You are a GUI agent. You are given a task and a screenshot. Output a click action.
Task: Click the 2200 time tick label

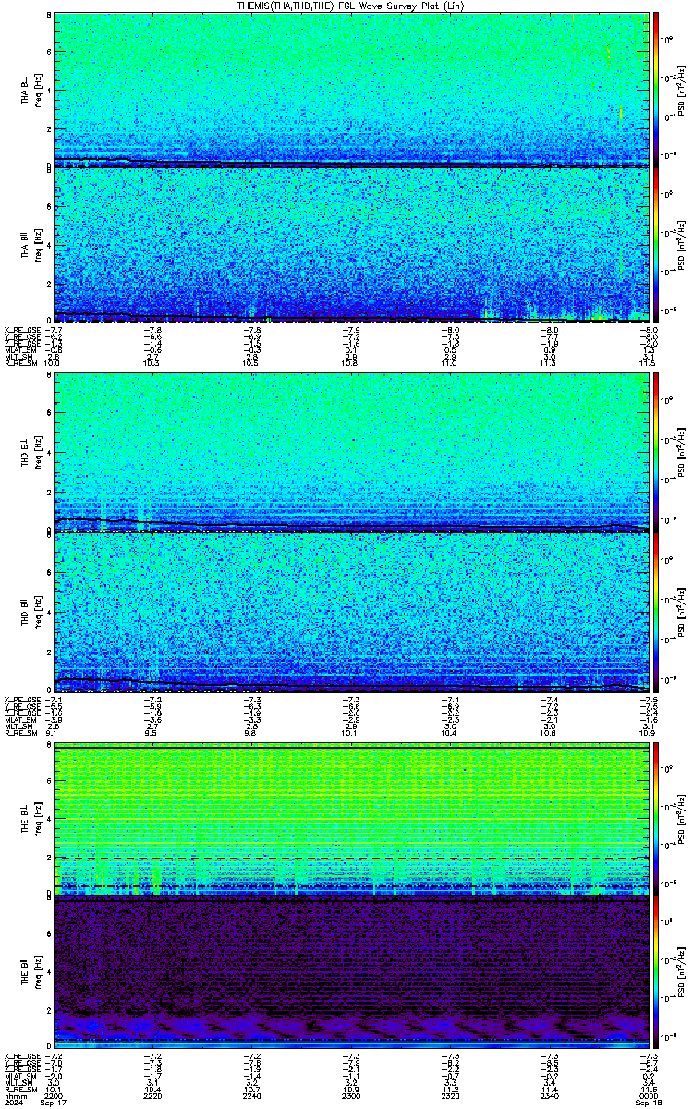(55, 1095)
